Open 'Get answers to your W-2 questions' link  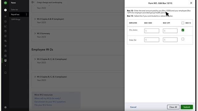pyautogui.click(x=50, y=102)
